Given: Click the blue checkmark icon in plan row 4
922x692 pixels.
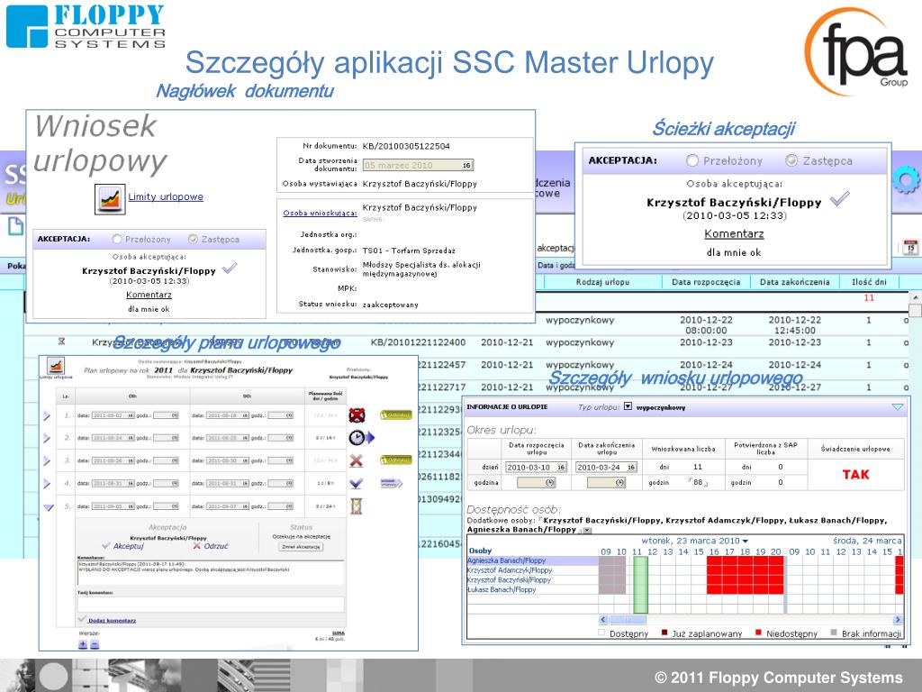Looking at the screenshot, I should tap(356, 483).
